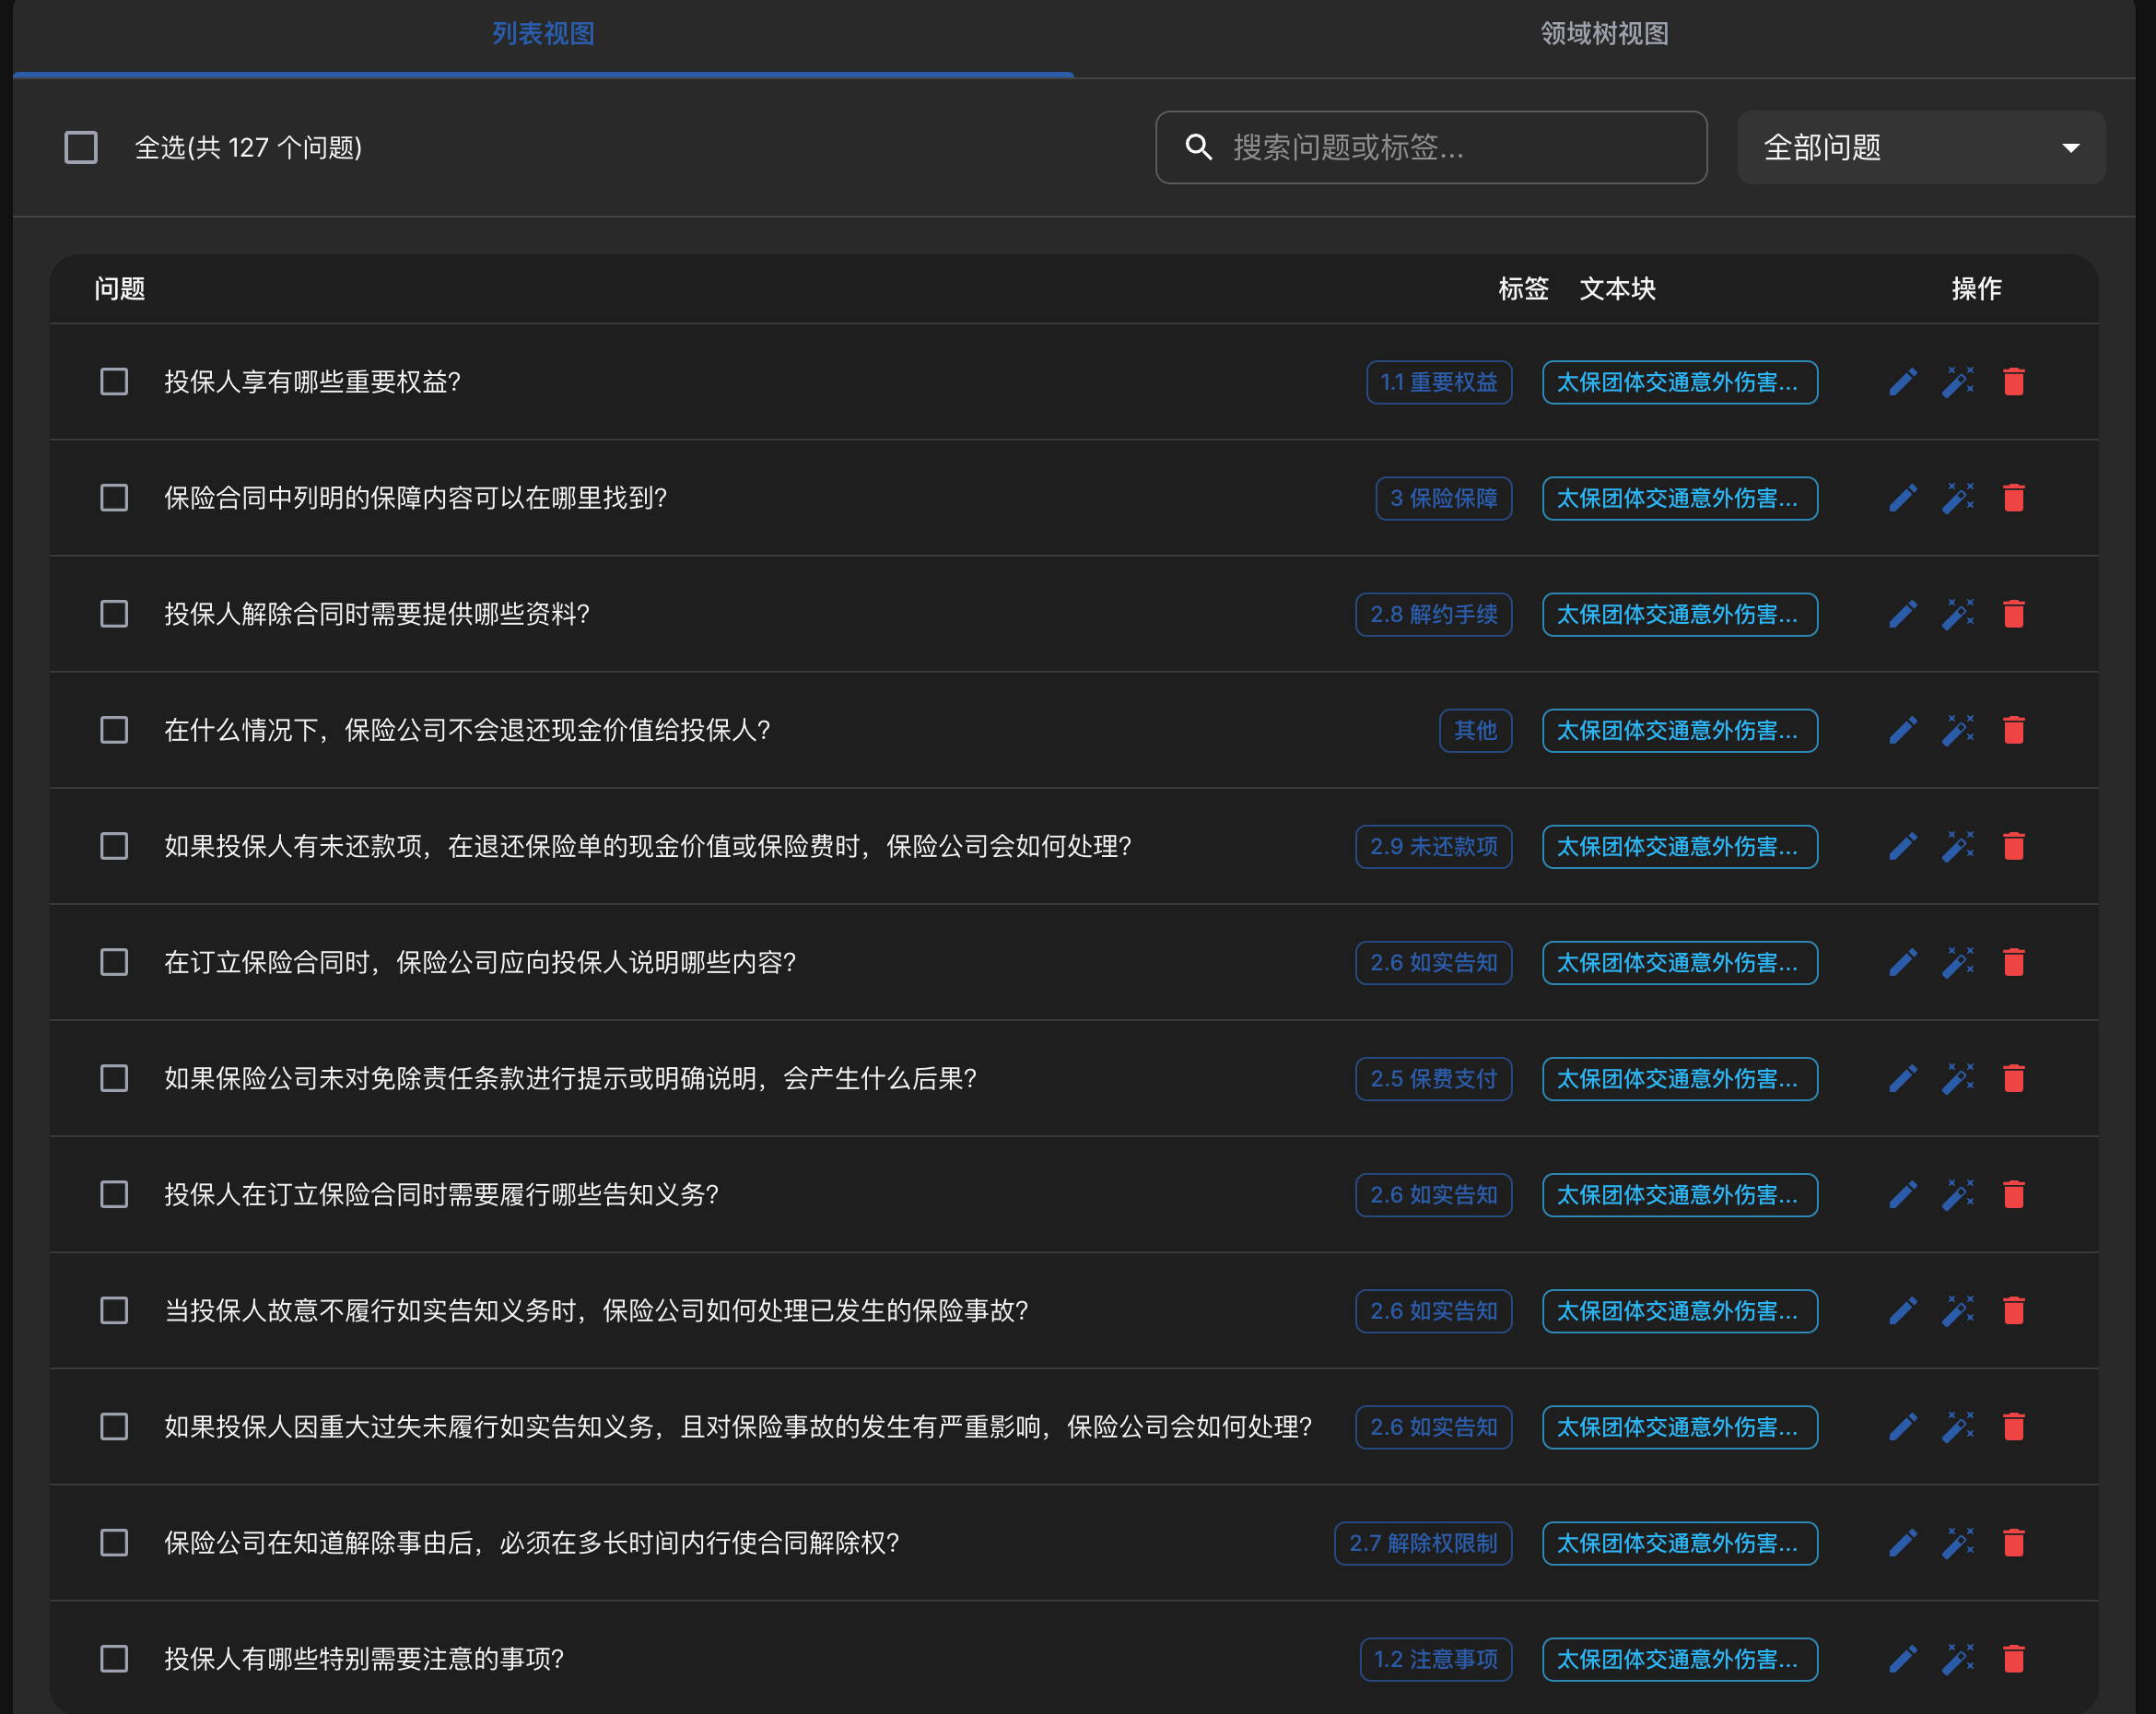Image resolution: width=2156 pixels, height=1714 pixels.
Task: Open the 太保团体交通意外伤害 text block link
Action: point(1679,383)
